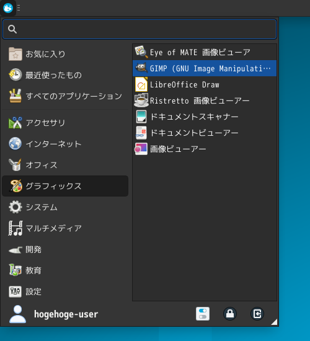Switch to the アクセサリ category
Viewport: 310px width, 341px height.
[65, 123]
